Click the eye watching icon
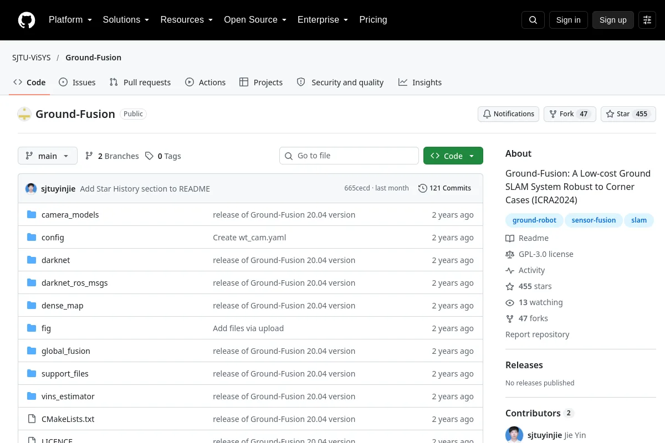Viewport: 665px width, 443px height. pos(510,302)
